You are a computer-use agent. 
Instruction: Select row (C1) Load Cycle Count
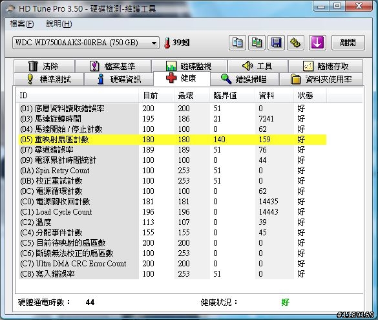point(173,212)
